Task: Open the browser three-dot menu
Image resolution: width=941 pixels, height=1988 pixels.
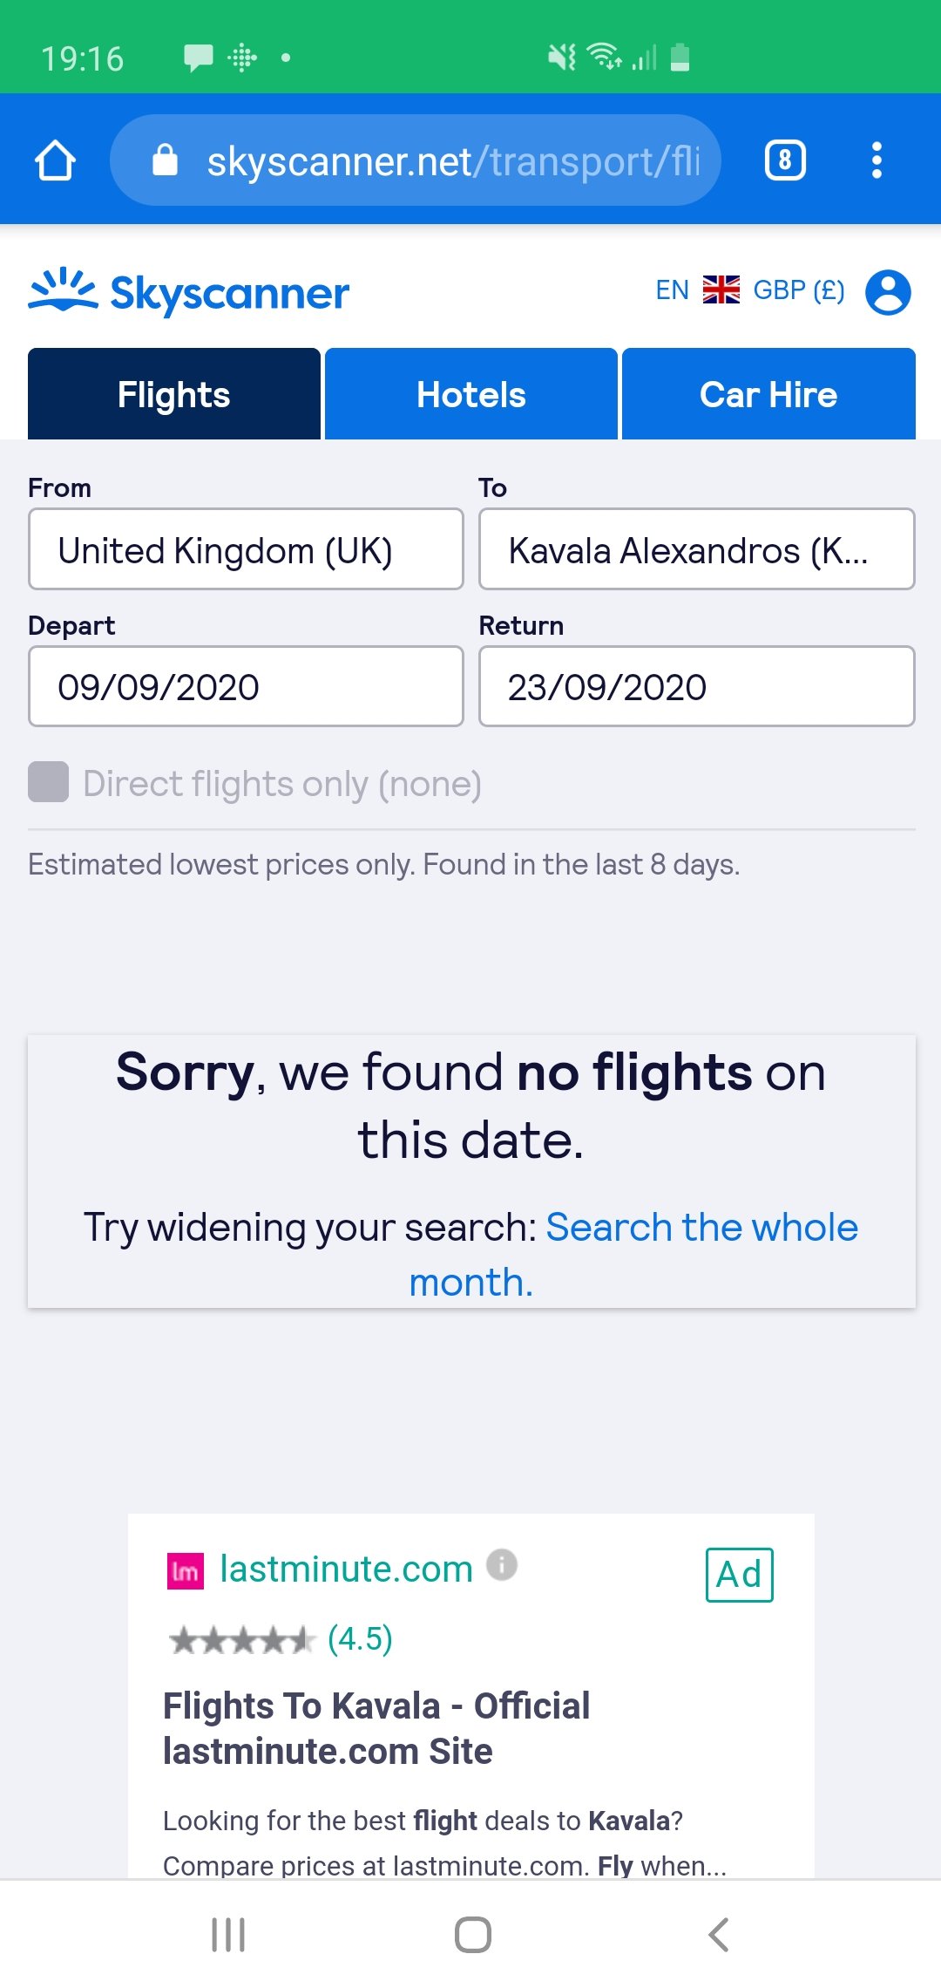Action: click(x=877, y=160)
